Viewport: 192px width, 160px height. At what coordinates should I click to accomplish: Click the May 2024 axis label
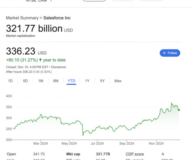(x=69, y=143)
